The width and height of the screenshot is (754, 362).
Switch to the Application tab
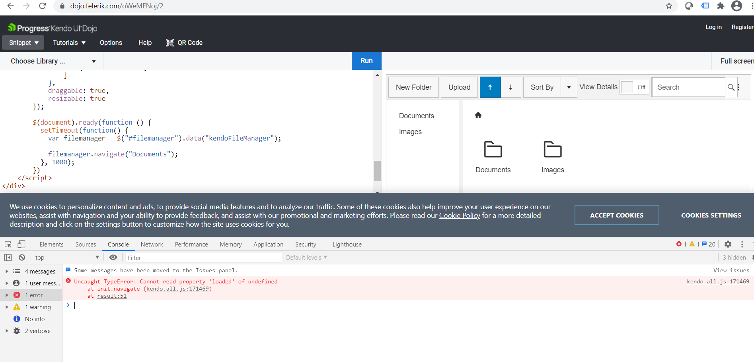(x=269, y=245)
